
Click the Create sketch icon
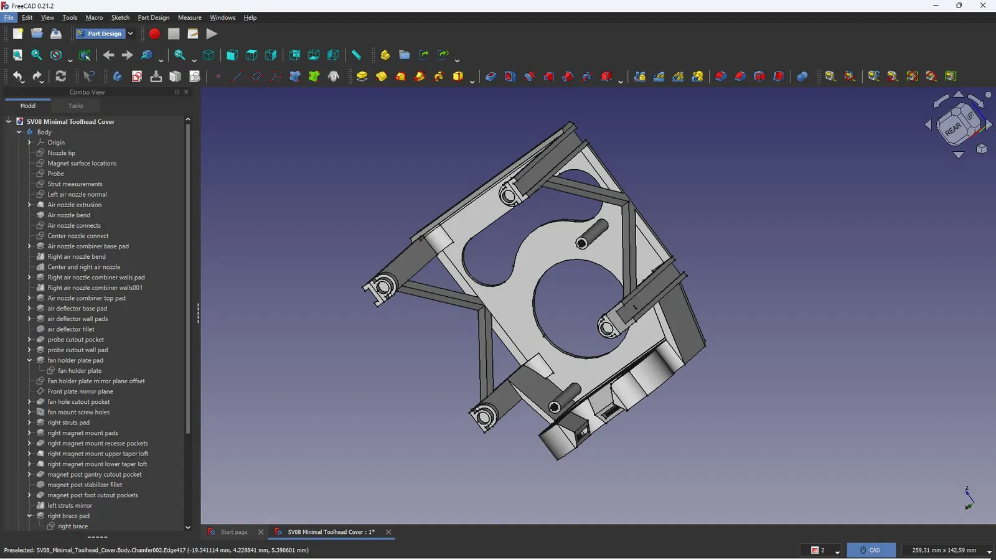click(137, 76)
